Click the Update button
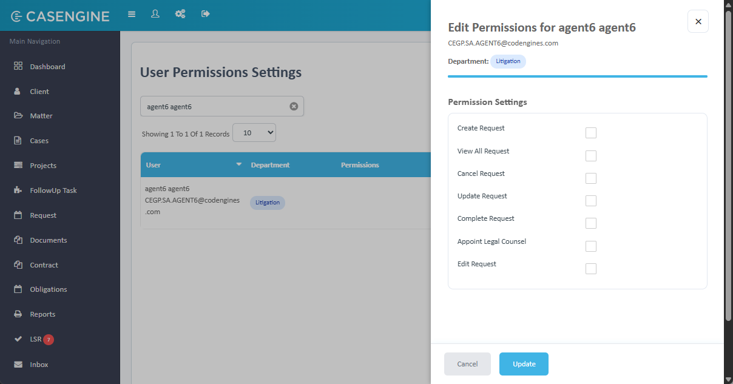 coord(524,364)
